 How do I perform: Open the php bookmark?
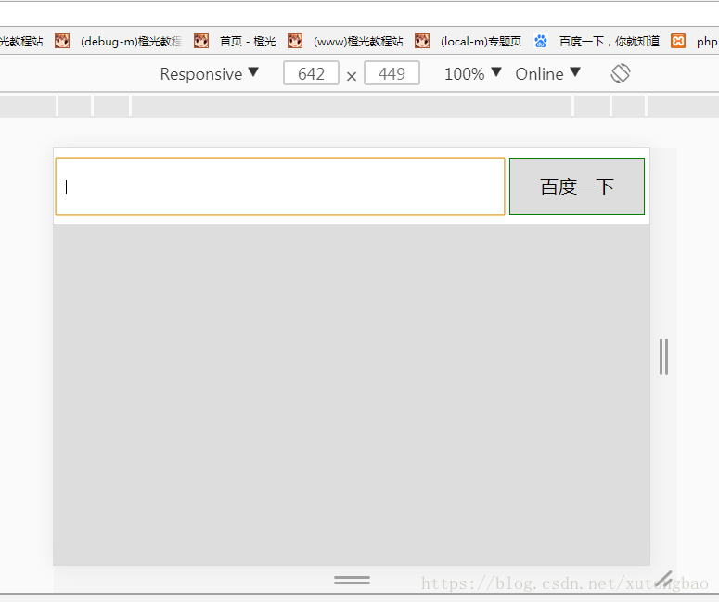[x=707, y=42]
